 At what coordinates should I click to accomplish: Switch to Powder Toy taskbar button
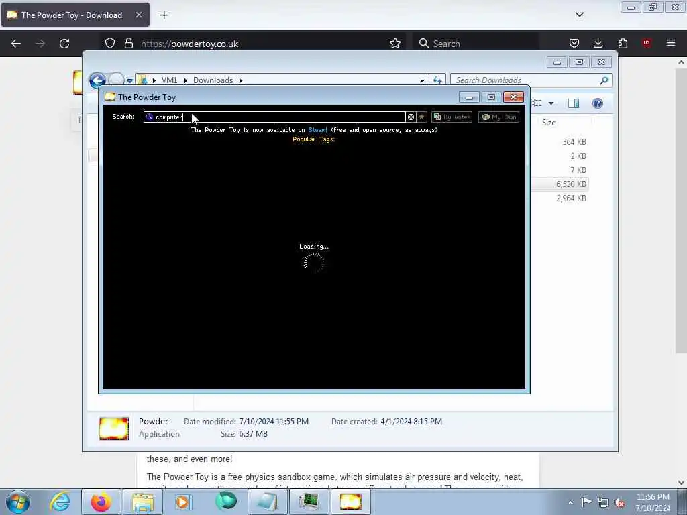pos(350,502)
